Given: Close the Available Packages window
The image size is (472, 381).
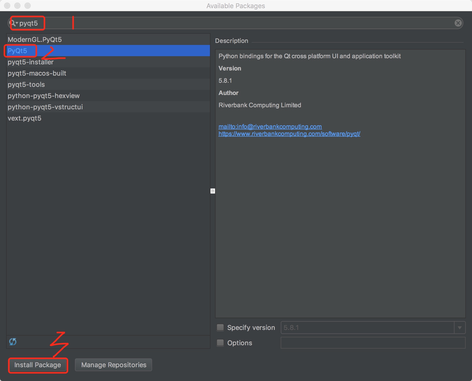Looking at the screenshot, I should [x=7, y=5].
